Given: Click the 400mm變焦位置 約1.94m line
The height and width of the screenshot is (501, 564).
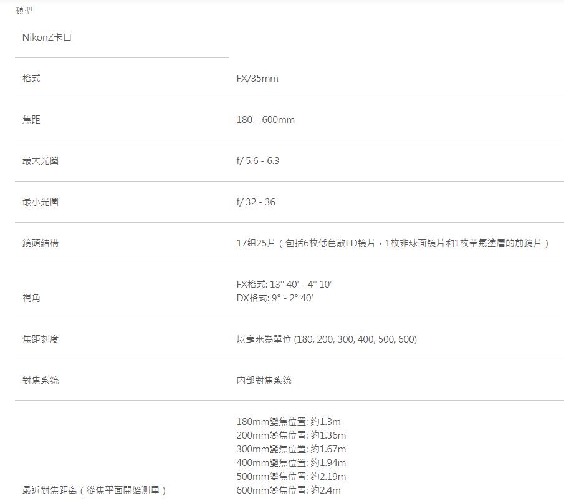Looking at the screenshot, I should click(x=291, y=463).
